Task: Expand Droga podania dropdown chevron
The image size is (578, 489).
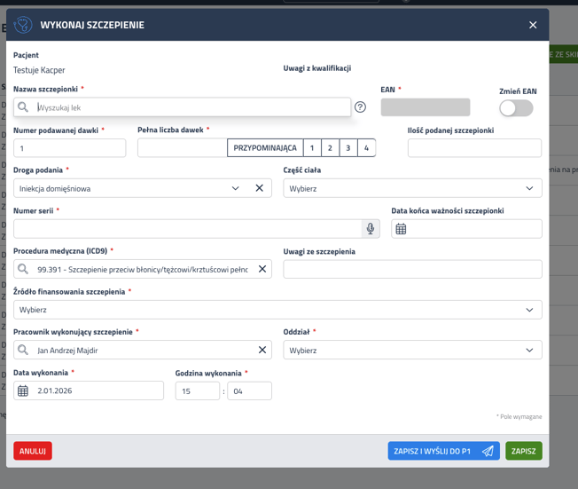Action: pyautogui.click(x=236, y=188)
